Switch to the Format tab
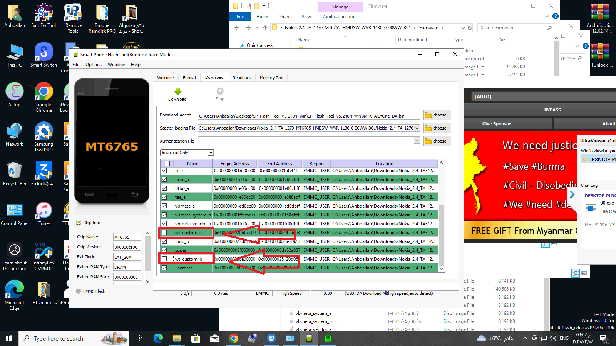The width and height of the screenshot is (616, 346). 189,78
